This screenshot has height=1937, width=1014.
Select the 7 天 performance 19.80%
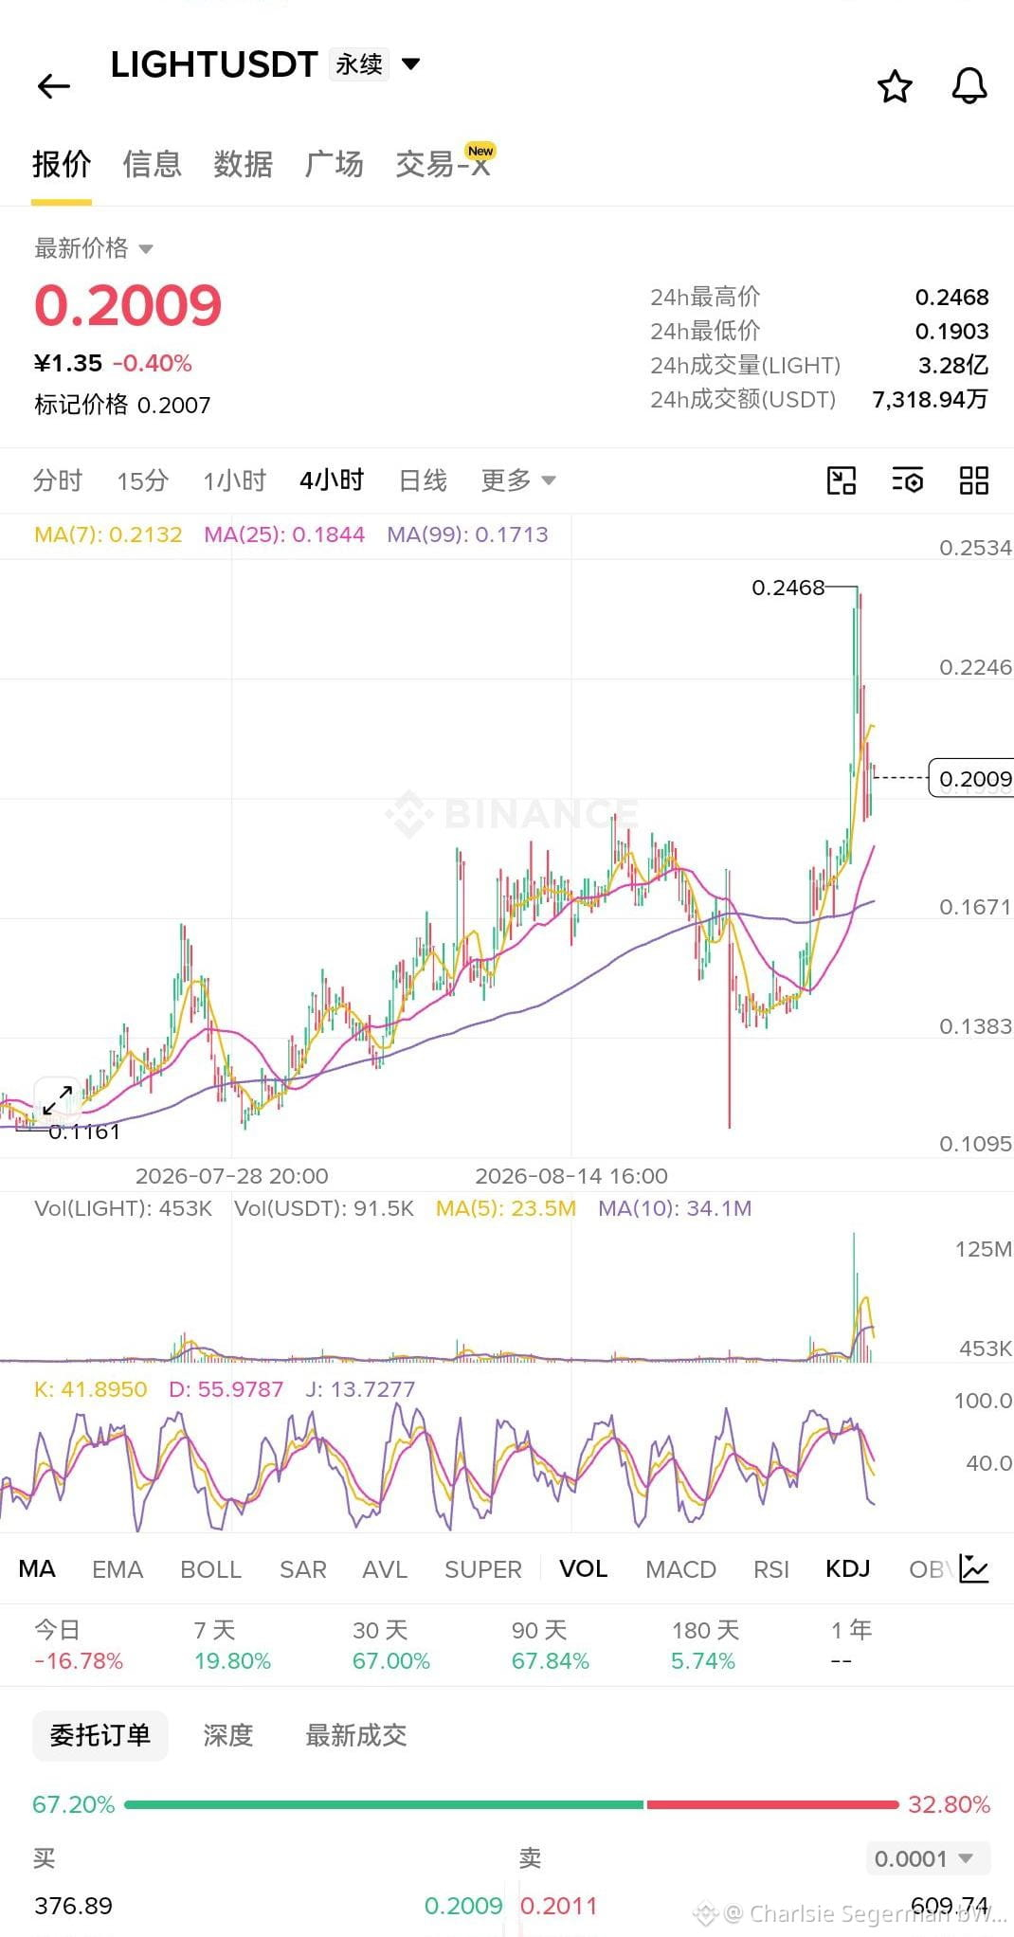point(232,1645)
